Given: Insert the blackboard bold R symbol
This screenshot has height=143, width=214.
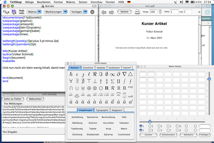Looking at the screenshot, I should (x=119, y=88).
